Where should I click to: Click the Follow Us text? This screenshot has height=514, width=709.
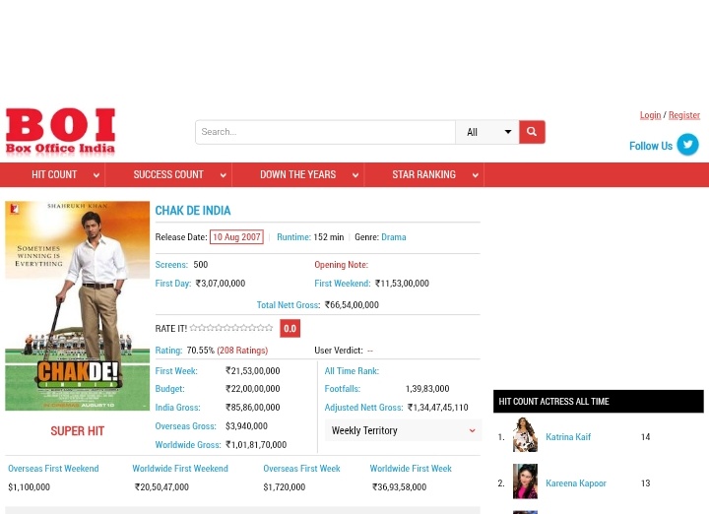click(x=651, y=146)
